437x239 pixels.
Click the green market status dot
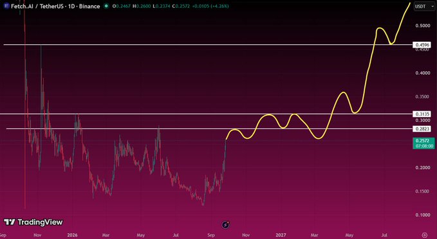[106, 6]
